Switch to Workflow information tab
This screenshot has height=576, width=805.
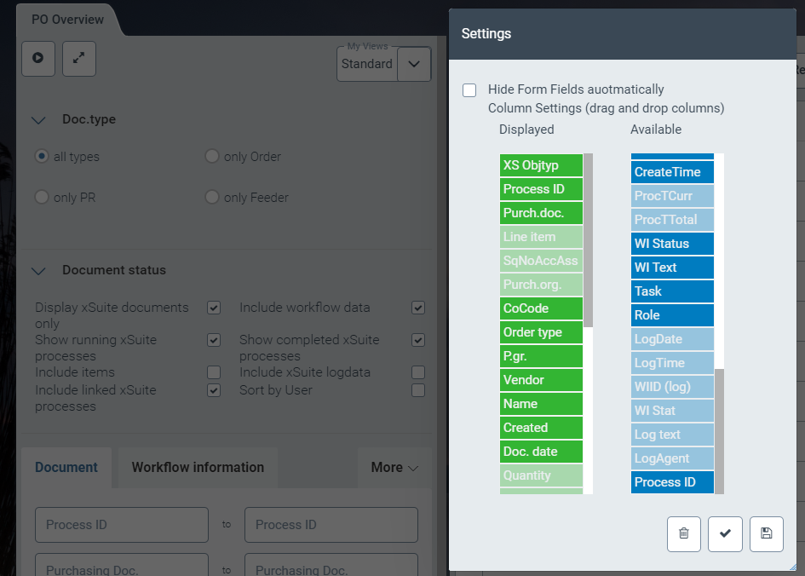[x=198, y=467]
